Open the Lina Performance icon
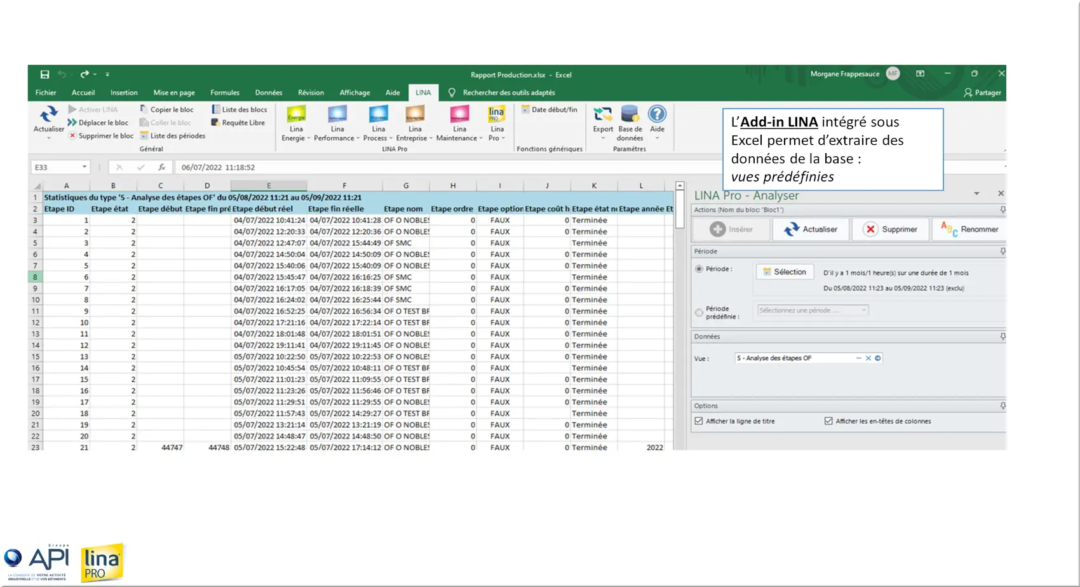The image size is (1080, 587). click(x=337, y=115)
